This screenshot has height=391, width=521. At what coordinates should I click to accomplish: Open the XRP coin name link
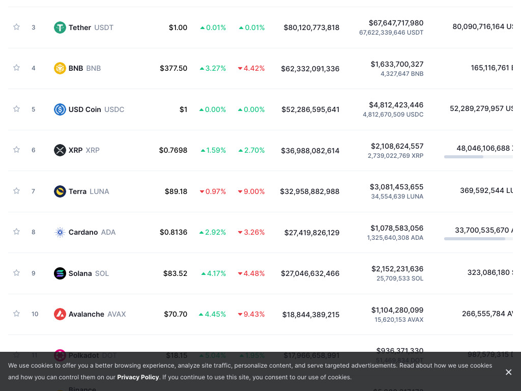point(75,150)
